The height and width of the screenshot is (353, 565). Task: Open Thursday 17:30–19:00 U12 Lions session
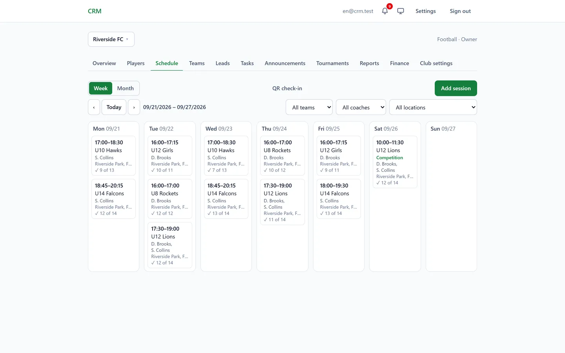(x=282, y=202)
